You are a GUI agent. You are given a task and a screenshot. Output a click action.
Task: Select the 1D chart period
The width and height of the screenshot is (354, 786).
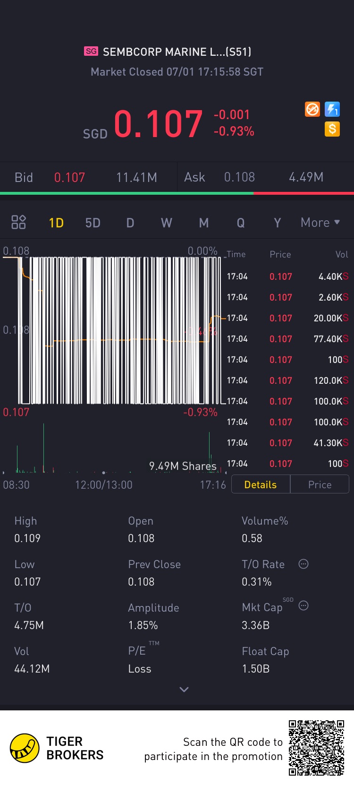click(56, 223)
